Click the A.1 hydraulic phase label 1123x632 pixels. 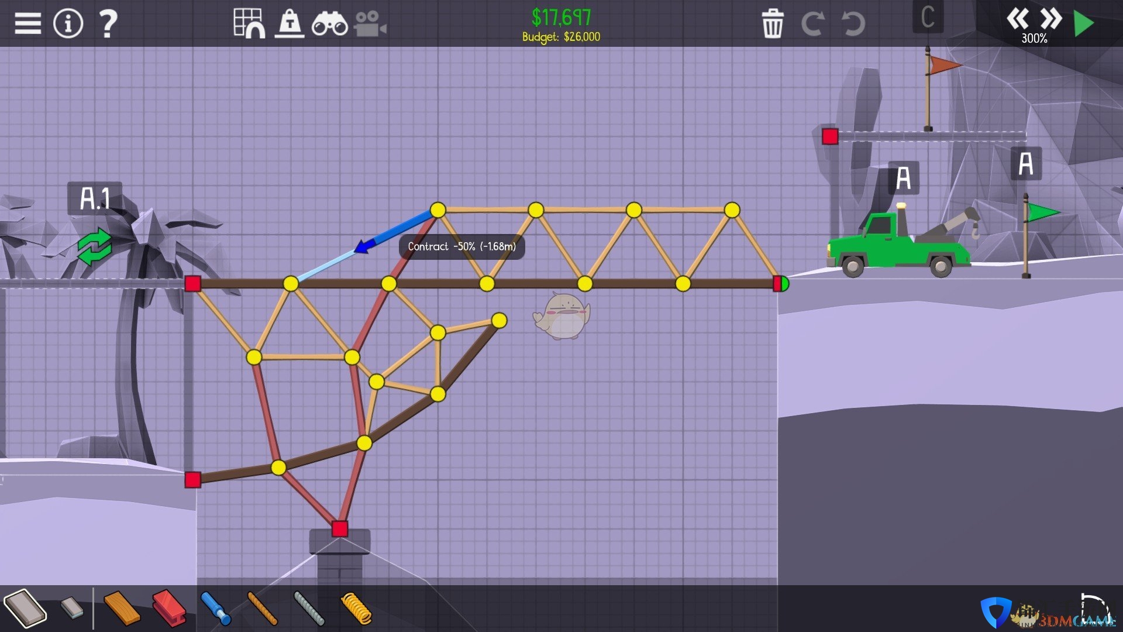tap(95, 198)
